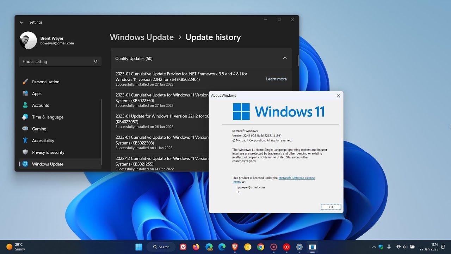Screen dimensions: 451x254
Task: Click the KB4023057 update entry
Action: point(162,121)
